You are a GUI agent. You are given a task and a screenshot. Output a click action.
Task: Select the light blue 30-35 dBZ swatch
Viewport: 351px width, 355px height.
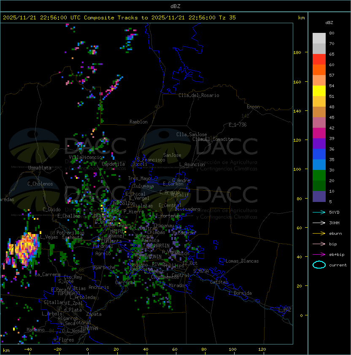click(319, 165)
